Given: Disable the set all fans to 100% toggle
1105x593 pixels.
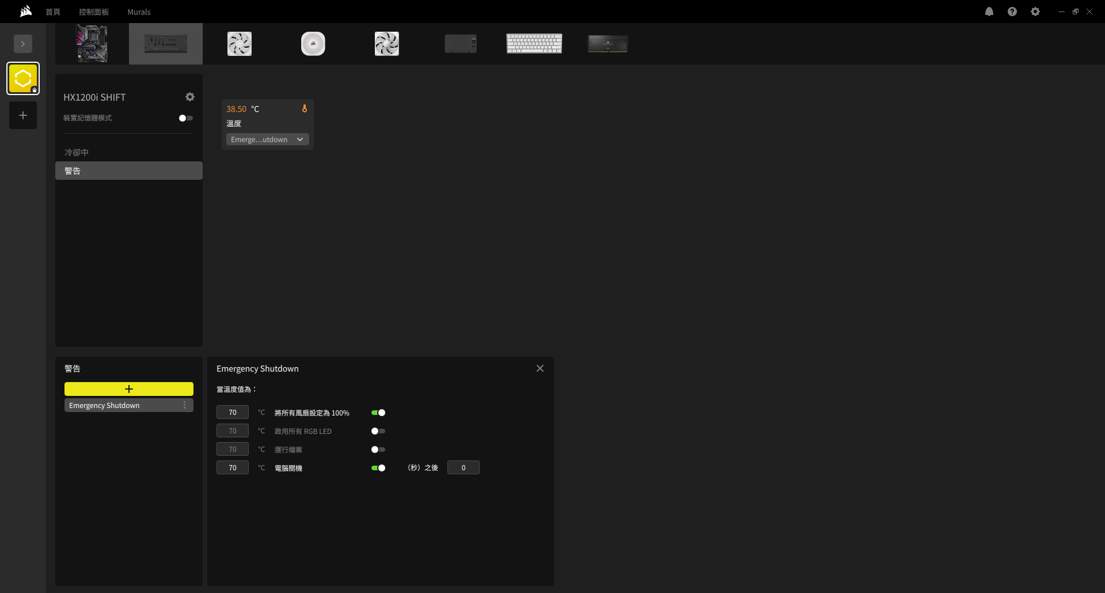Looking at the screenshot, I should [378, 413].
